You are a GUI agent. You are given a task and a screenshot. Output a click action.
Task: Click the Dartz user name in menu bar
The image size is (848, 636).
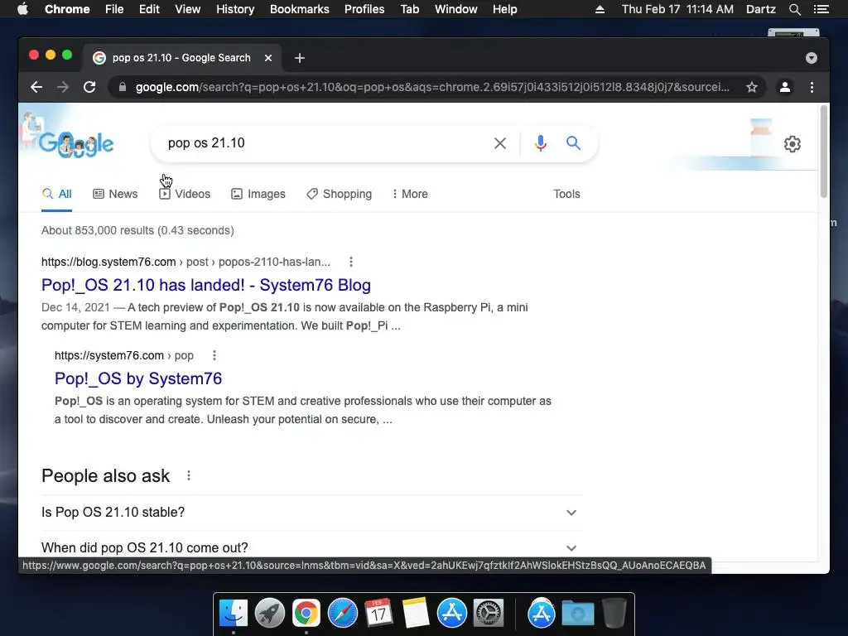(x=760, y=9)
